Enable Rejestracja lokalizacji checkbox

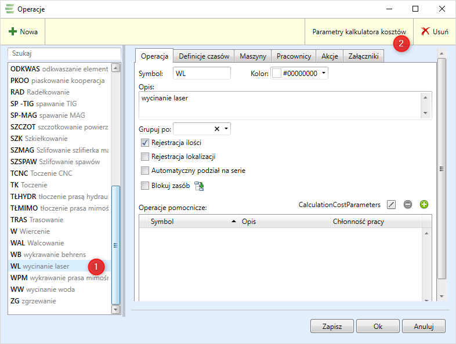click(x=145, y=157)
